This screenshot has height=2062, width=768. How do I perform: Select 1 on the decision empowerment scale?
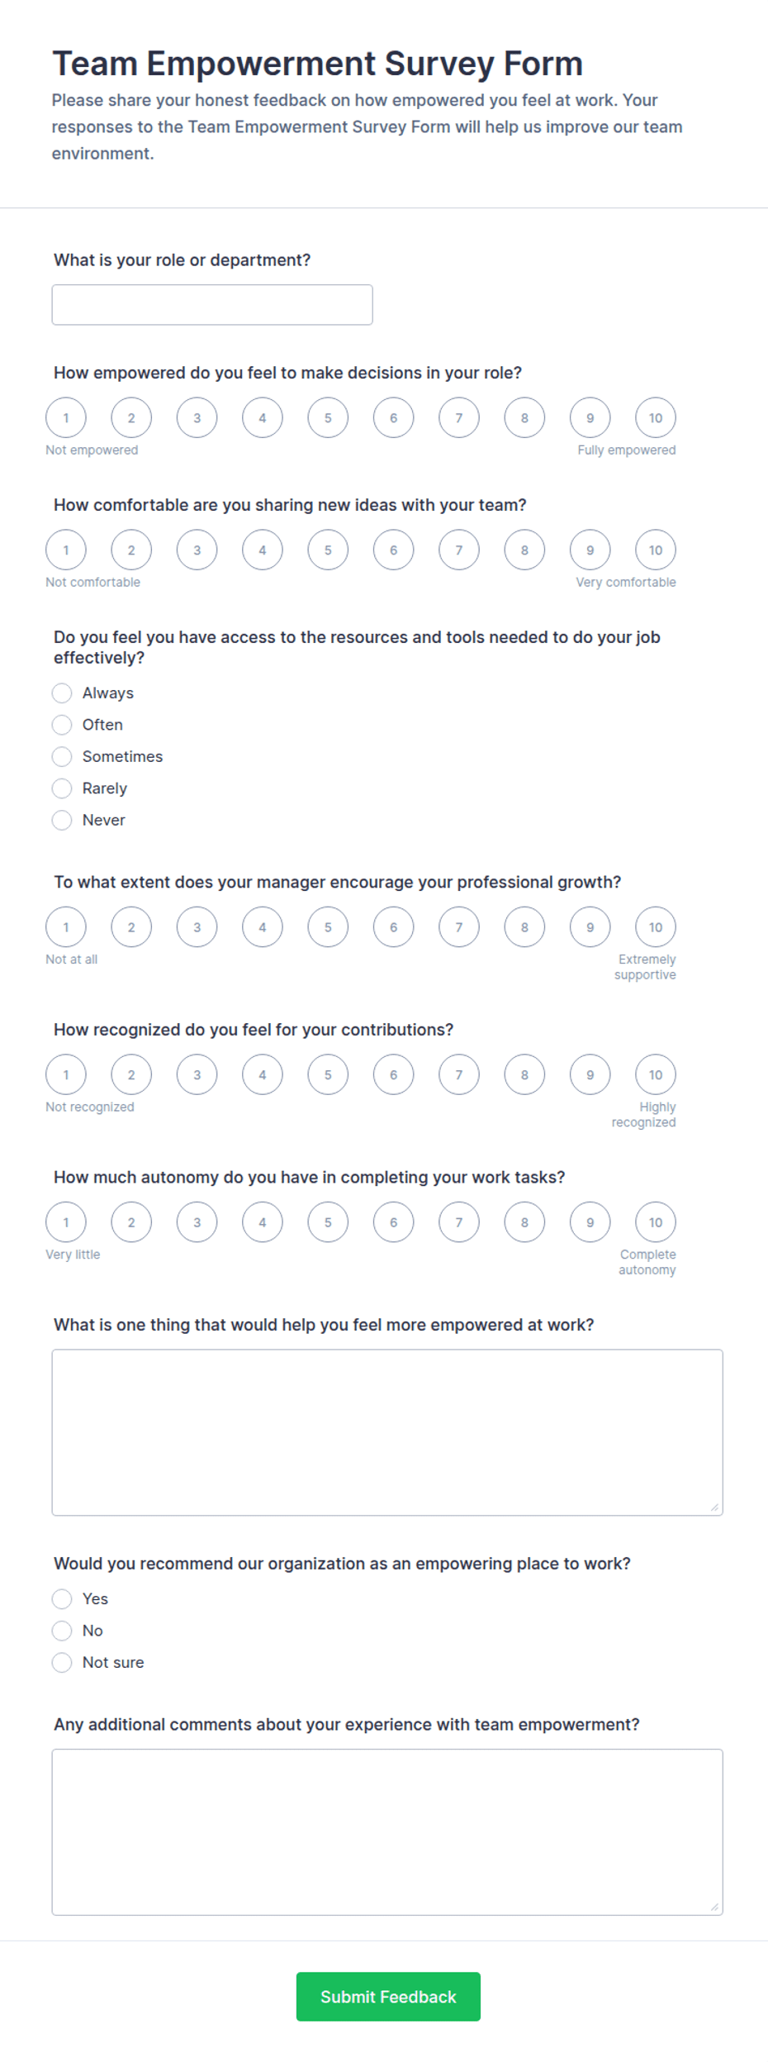point(66,418)
